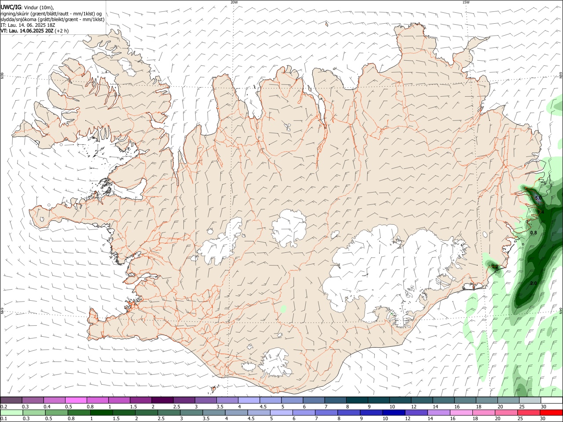Click the '30' label in top snow legend

pyautogui.click(x=544, y=407)
